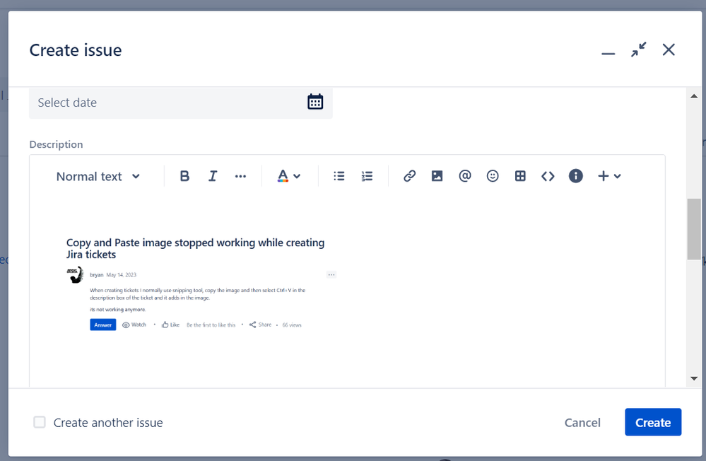Mention someone with the @ icon
Screen dimensions: 706x461
tap(465, 176)
